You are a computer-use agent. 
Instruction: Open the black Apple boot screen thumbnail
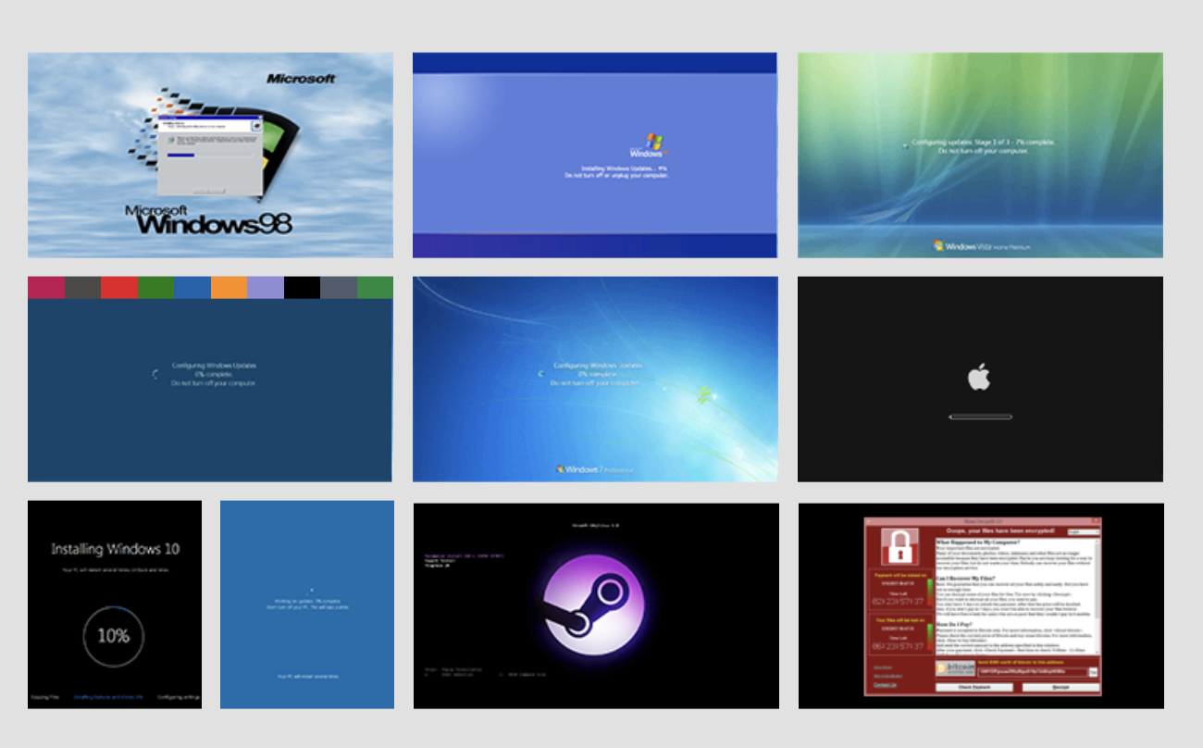(980, 379)
